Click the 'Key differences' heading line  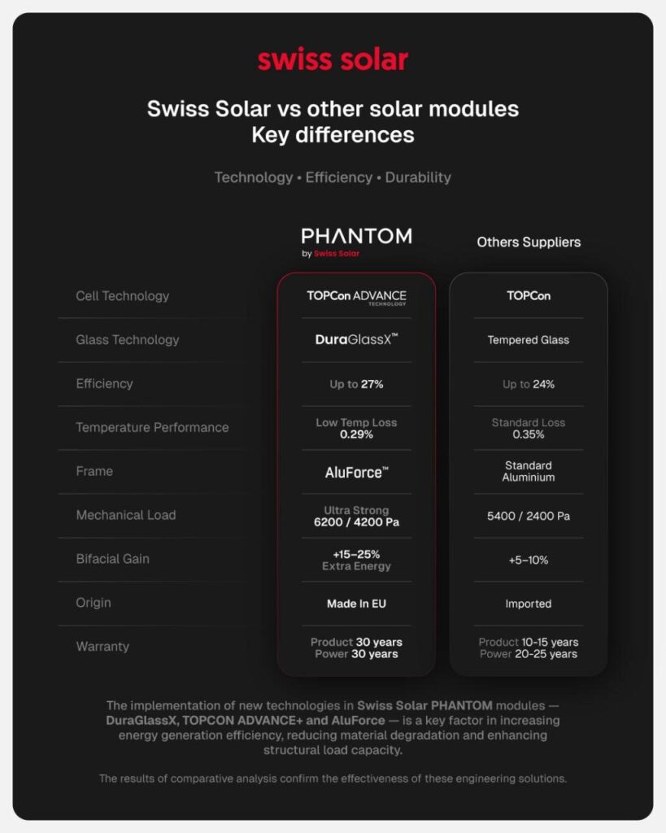pos(333,135)
